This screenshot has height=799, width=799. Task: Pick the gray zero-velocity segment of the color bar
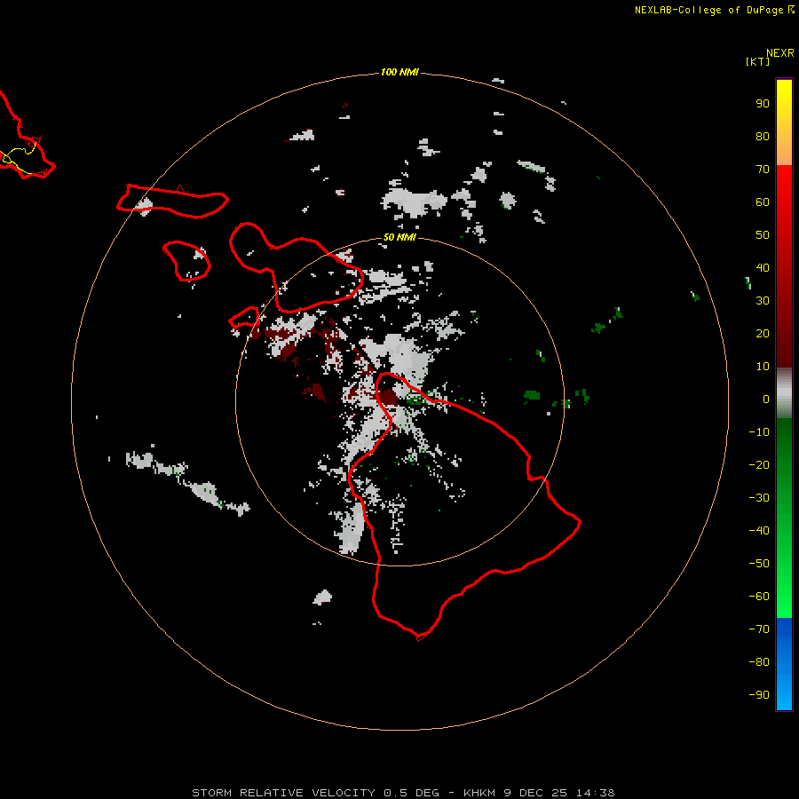pyautogui.click(x=784, y=393)
